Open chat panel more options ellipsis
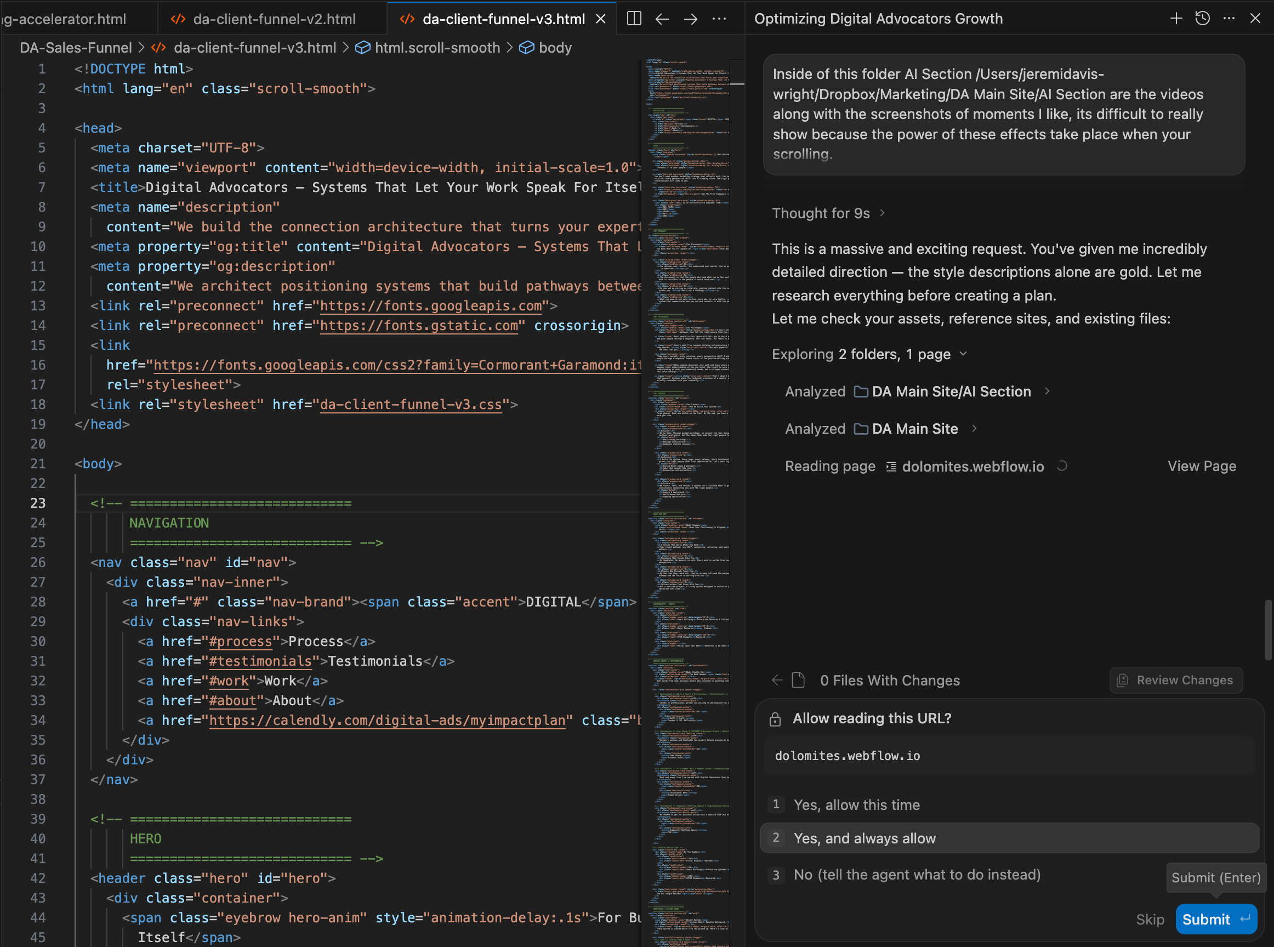The width and height of the screenshot is (1274, 947). click(x=1228, y=18)
